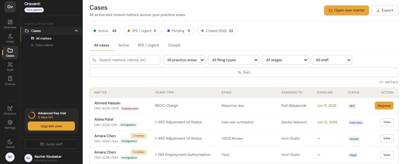405x164 pixels.
Task: Open the Finance section
Action: click(10, 81)
